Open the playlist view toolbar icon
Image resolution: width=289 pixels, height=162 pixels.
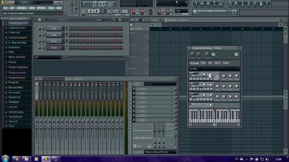196,3
